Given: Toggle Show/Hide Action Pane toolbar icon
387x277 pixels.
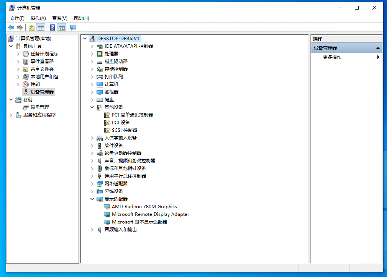Looking at the screenshot, I should click(61, 28).
